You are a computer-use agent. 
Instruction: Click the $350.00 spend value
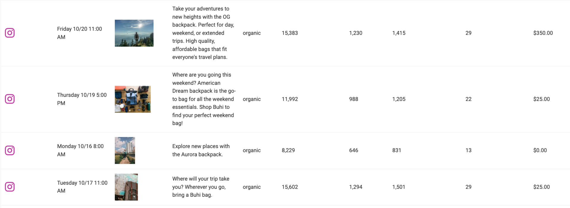tap(543, 33)
